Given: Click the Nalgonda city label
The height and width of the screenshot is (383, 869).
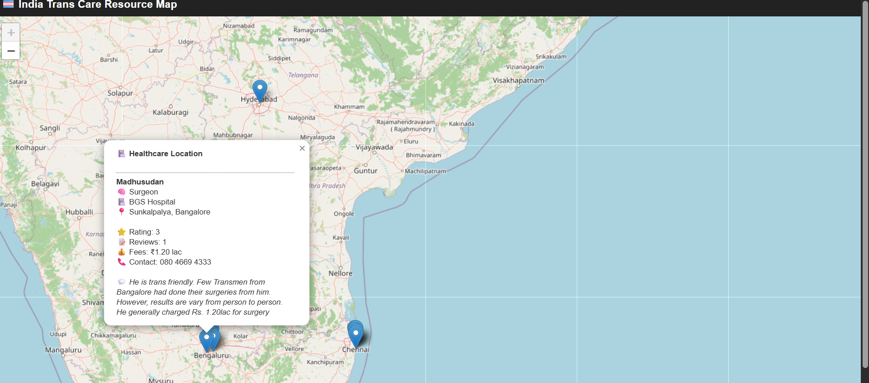Looking at the screenshot, I should click(302, 117).
